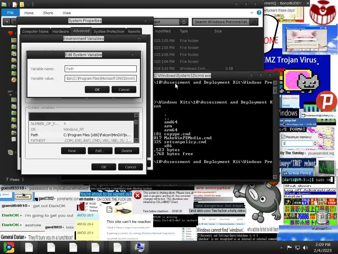Viewport: 338px width, 254px height.
Task: Open the orange clock Recent places icon
Action: (14, 80)
